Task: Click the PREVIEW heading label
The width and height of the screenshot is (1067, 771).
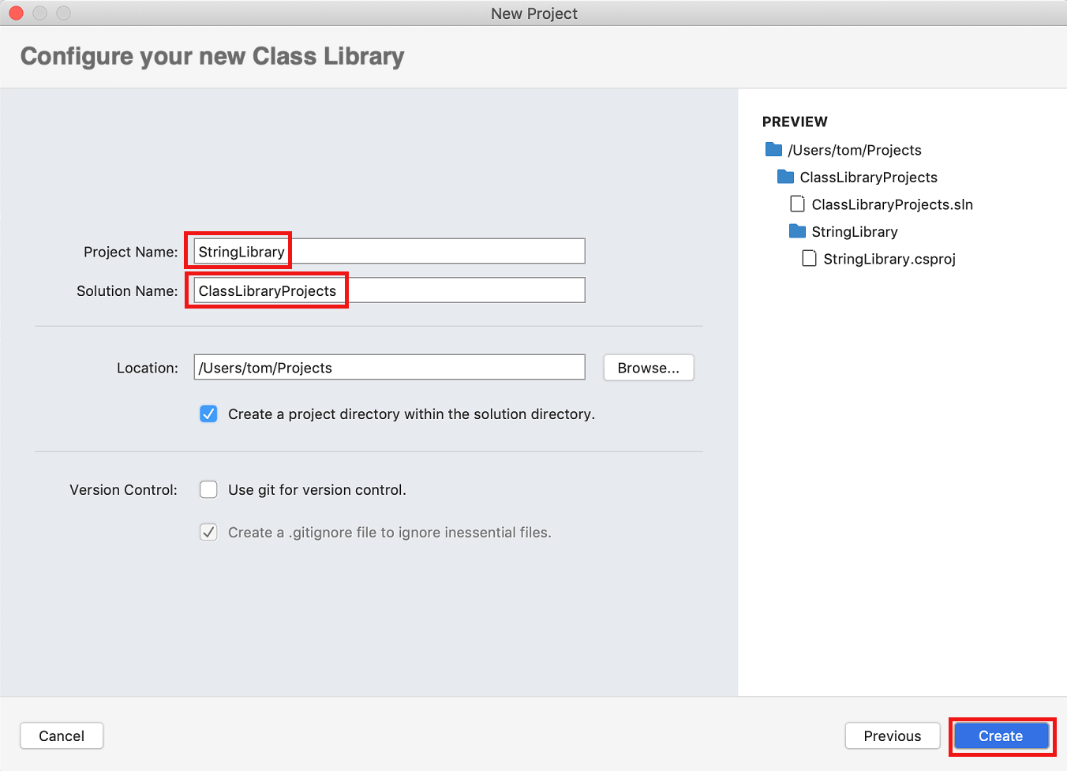Action: click(794, 122)
